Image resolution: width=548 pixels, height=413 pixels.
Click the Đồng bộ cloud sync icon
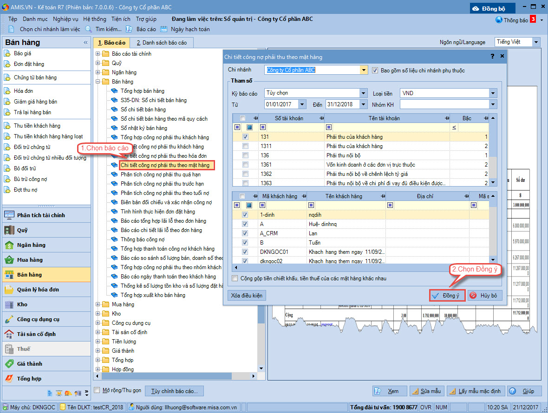pos(476,8)
